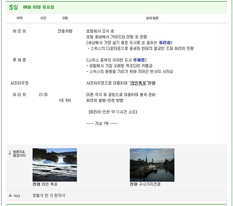This screenshot has width=233, height=206.
Task: Open the blue 취리히 link
Action: click(165, 43)
